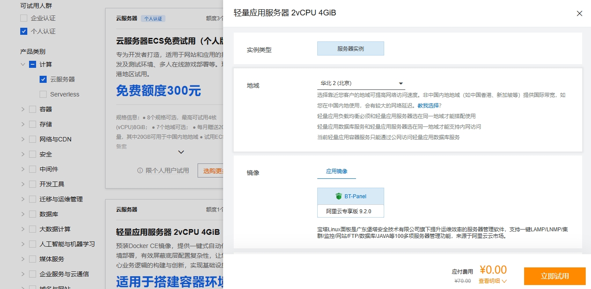Expand the 容器 category arrow
The width and height of the screenshot is (591, 289).
[23, 109]
